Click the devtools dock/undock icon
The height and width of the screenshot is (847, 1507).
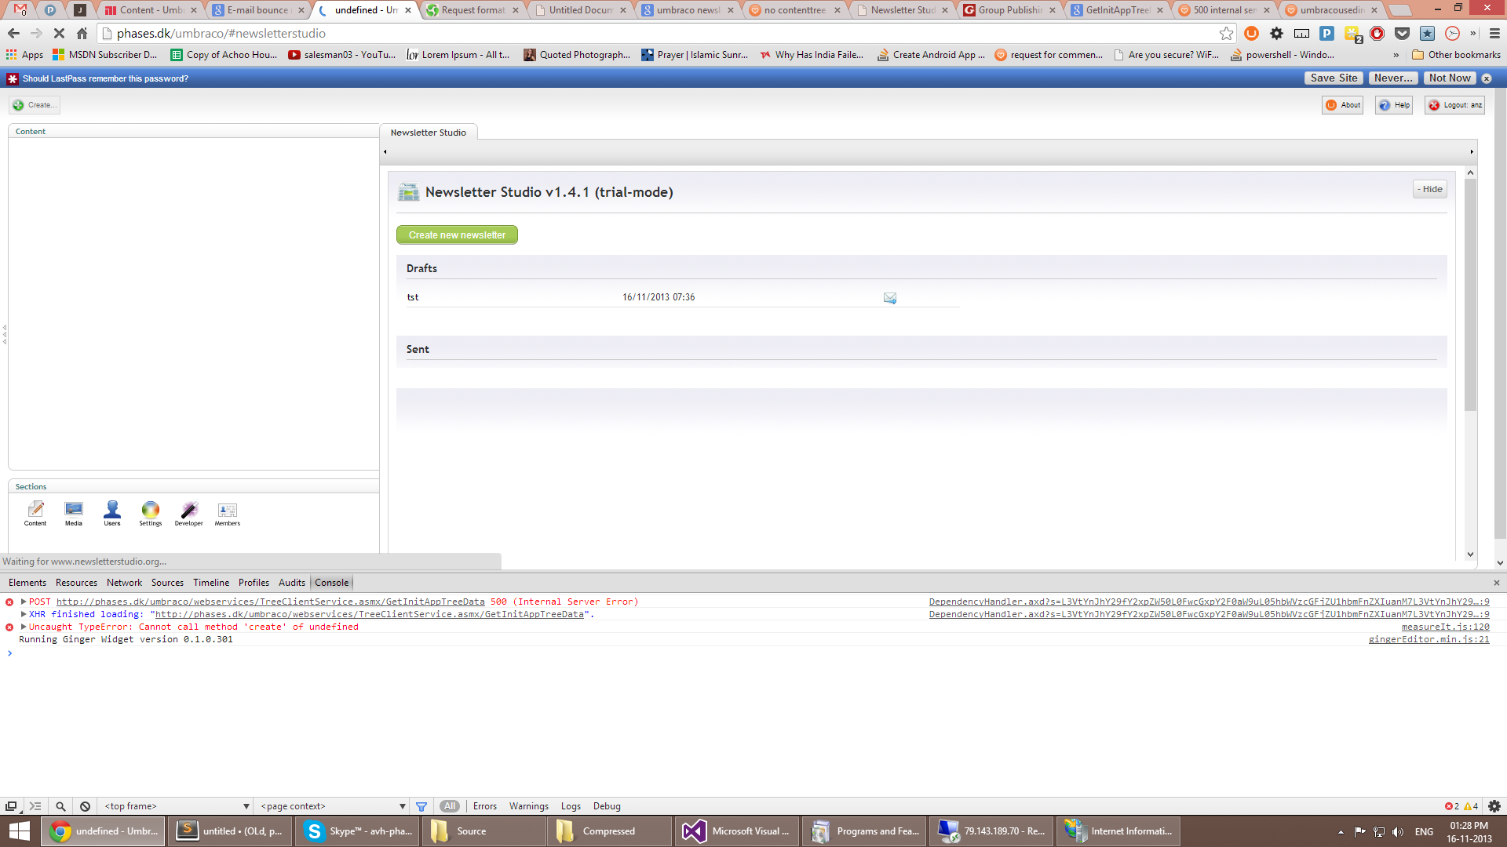11,806
